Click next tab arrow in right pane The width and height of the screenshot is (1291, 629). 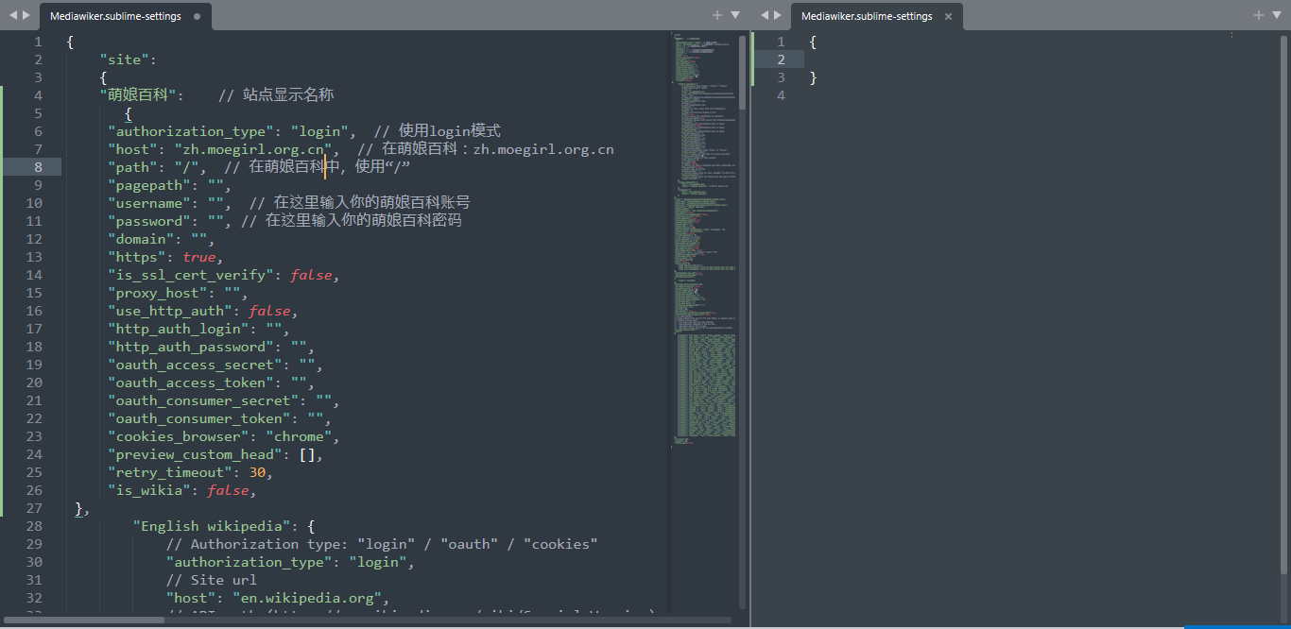coord(778,16)
